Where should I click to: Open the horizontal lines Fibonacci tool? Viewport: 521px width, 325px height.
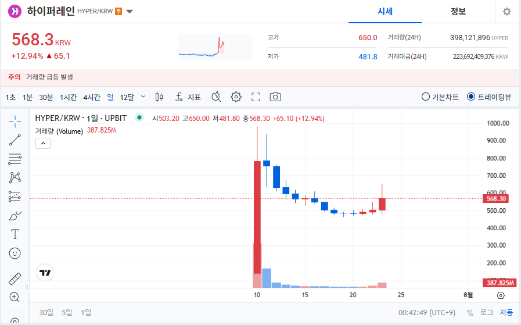[15, 159]
